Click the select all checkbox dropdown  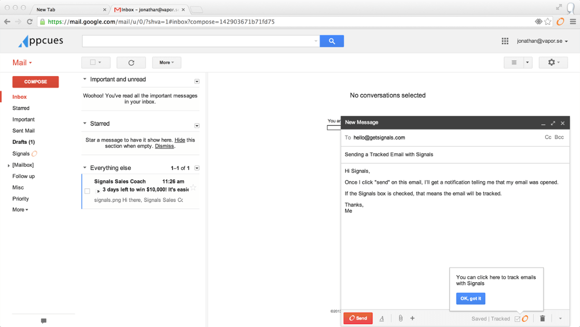click(x=96, y=63)
